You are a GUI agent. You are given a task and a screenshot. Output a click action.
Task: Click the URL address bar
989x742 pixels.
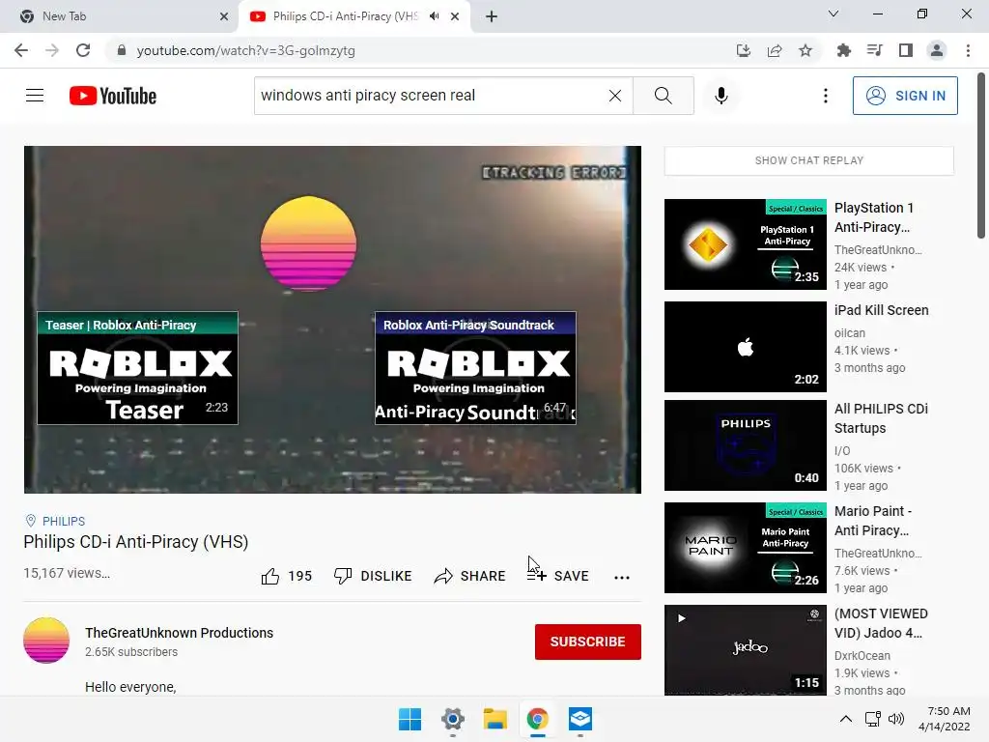416,50
